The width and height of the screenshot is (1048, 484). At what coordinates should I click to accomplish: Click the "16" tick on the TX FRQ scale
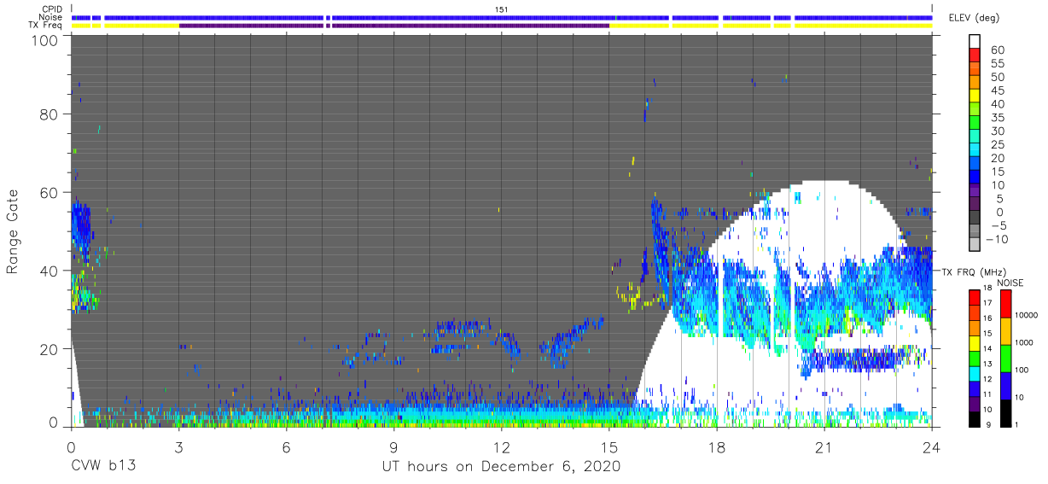[987, 318]
